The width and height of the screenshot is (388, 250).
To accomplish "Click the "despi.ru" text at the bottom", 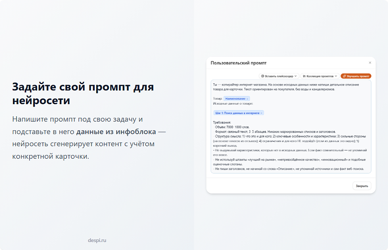I will (x=97, y=240).
